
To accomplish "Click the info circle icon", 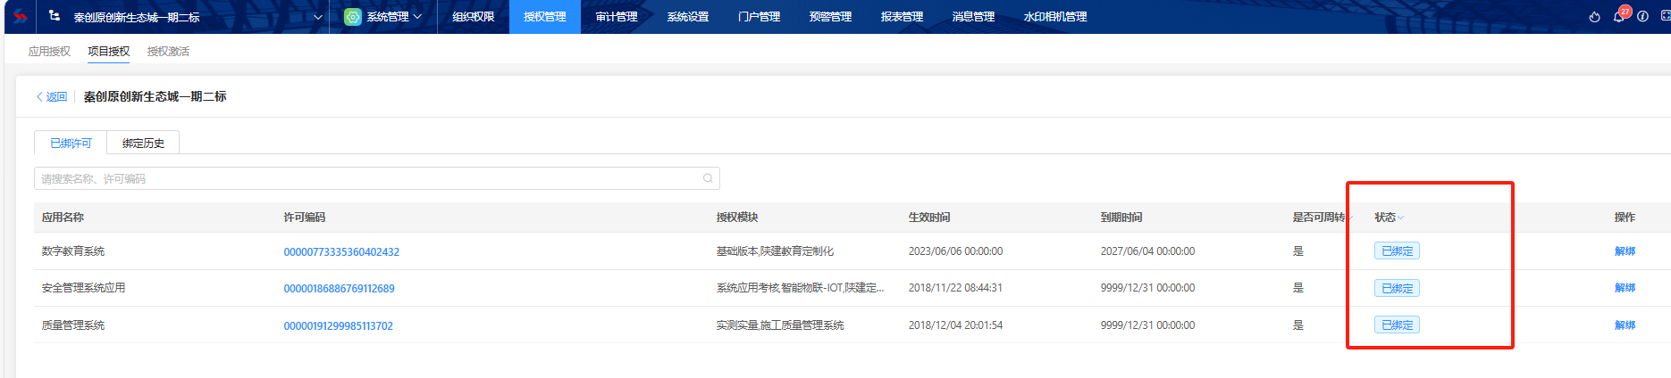I will click(x=1642, y=17).
